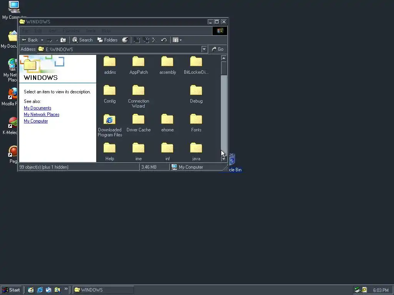Expand the Quick Launch overflow chevron
Viewport: 394px width, 295px height.
(x=66, y=289)
